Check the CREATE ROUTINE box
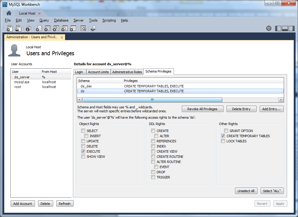The width and height of the screenshot is (298, 217). [153, 156]
